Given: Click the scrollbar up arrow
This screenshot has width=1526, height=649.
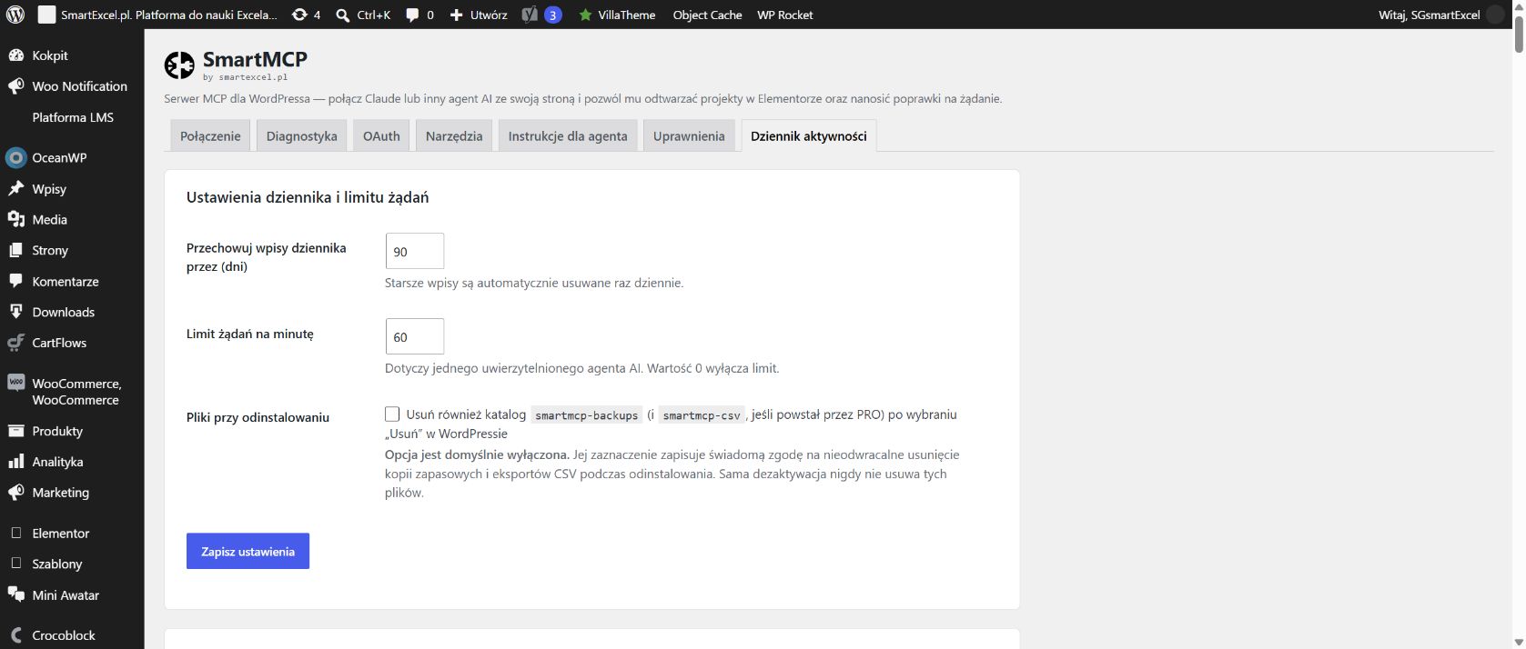Looking at the screenshot, I should 1519,5.
